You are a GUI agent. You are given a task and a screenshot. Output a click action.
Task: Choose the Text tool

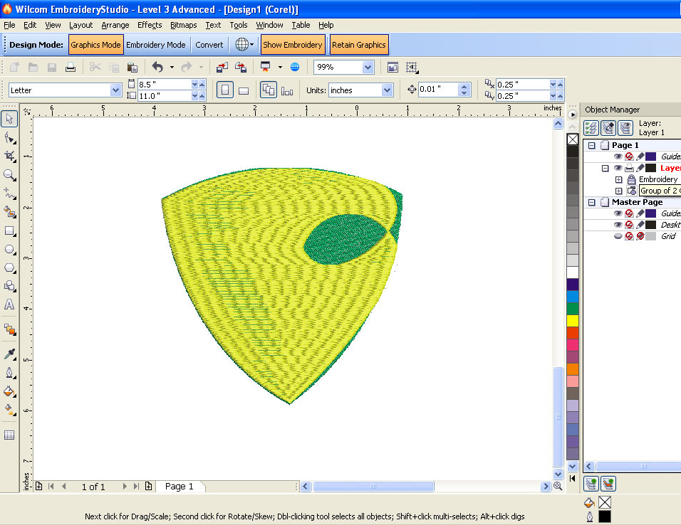(x=9, y=304)
